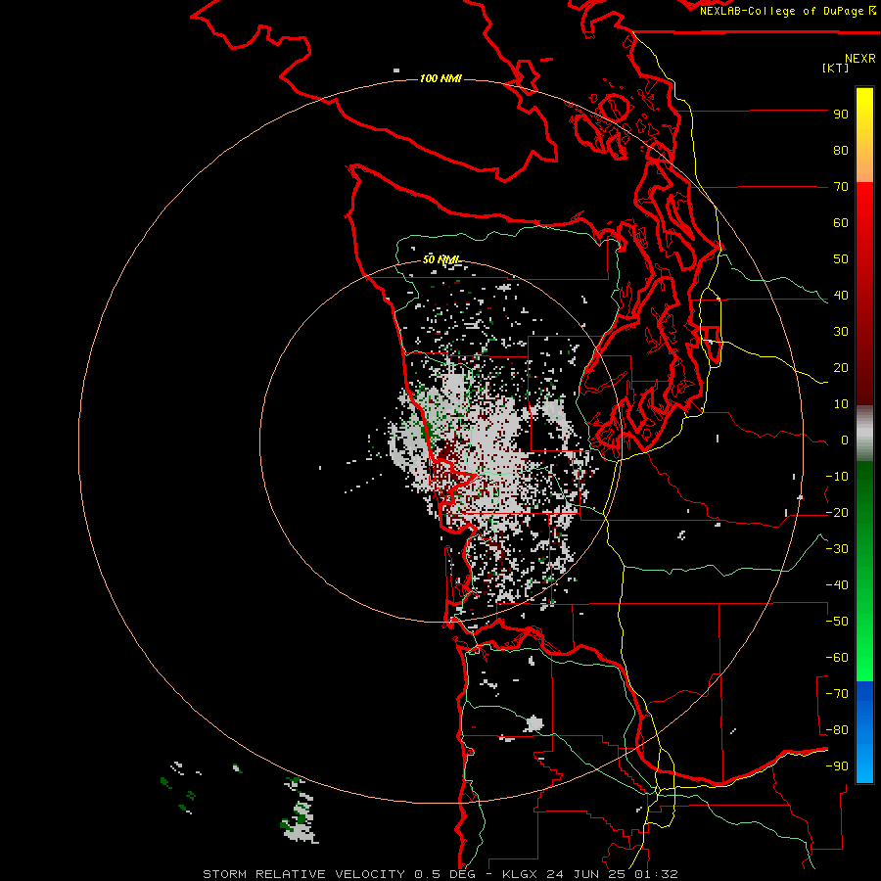Click the red outbound segment of the color bar
The width and height of the screenshot is (881, 881).
click(864, 294)
